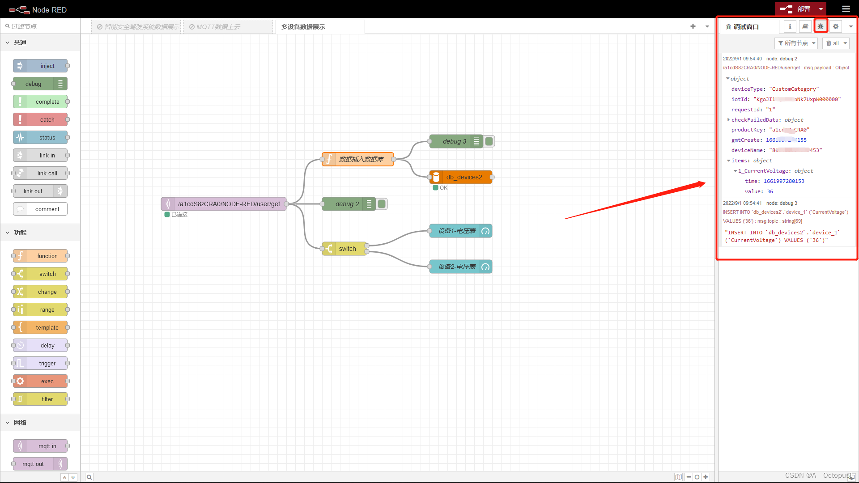Focus the 过滤节点 palette filter field
Screen dimensions: 859x483
(40, 26)
